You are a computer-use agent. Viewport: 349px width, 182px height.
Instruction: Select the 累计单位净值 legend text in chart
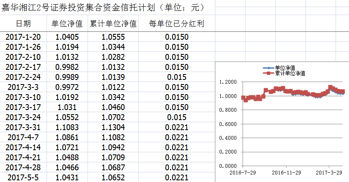(290, 73)
